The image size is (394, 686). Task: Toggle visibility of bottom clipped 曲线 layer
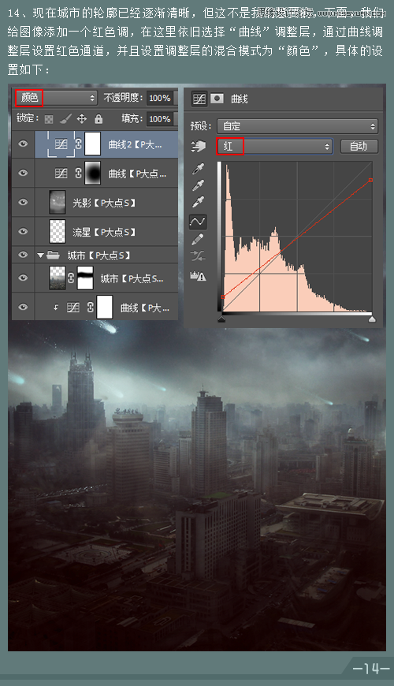[23, 308]
